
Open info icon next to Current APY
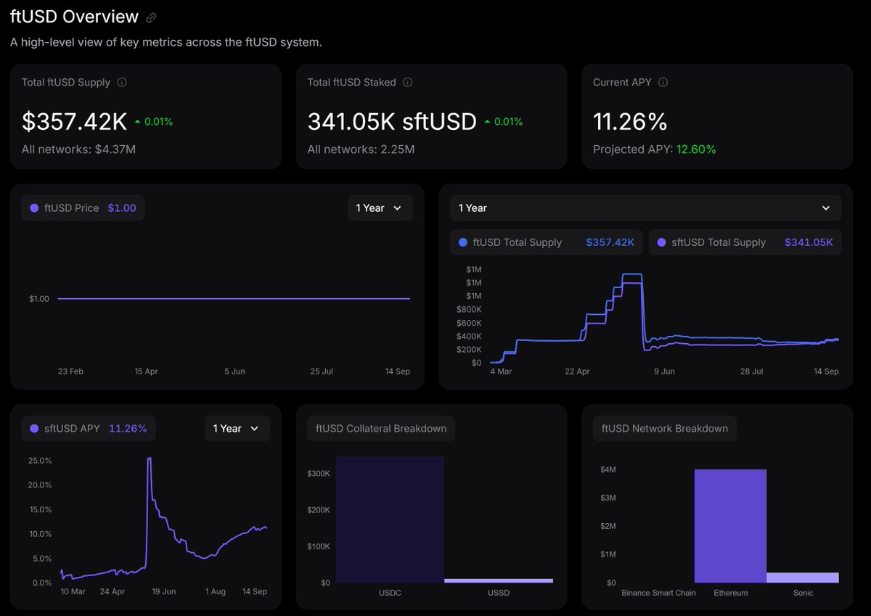tap(663, 83)
